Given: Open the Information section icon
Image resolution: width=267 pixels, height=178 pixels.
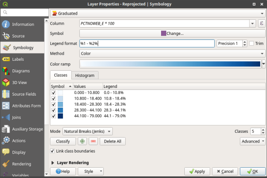Looking at the screenshot, I should click(6, 24).
